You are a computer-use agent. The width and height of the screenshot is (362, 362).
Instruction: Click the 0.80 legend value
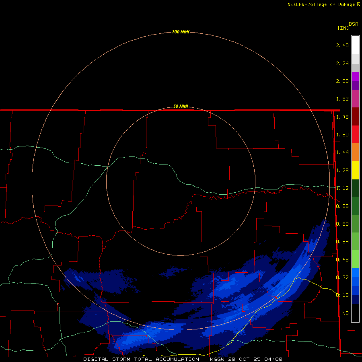pos(342,224)
